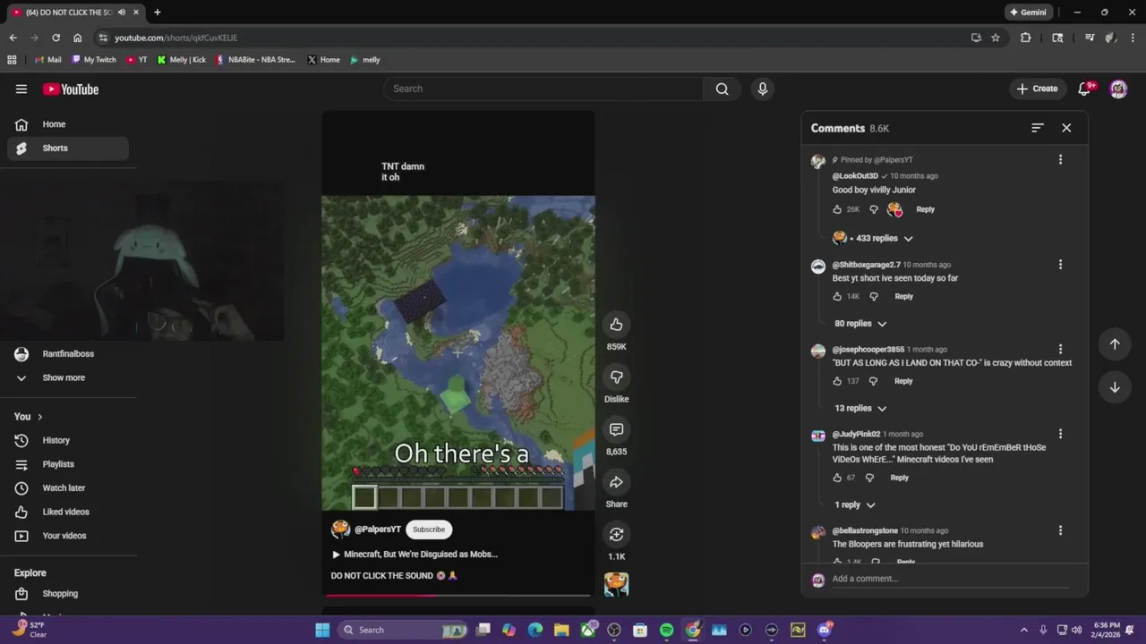Image resolution: width=1146 pixels, height=644 pixels.
Task: Open the sound thumbnail below remix
Action: [x=616, y=584]
